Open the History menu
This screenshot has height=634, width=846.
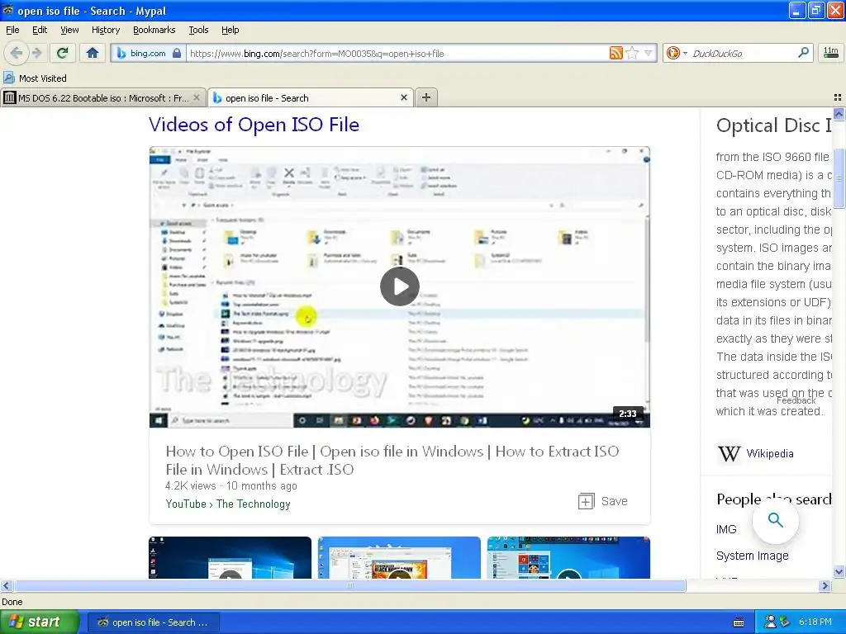coord(106,30)
